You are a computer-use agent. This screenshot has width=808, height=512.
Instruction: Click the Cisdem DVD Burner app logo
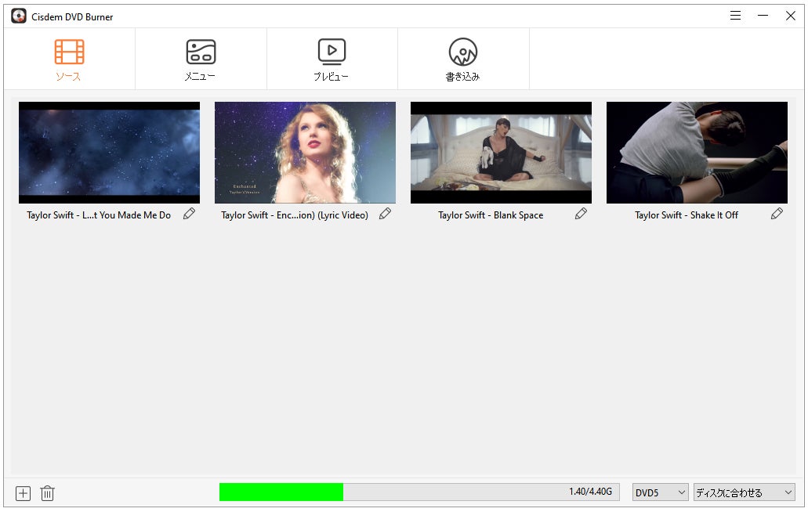point(19,16)
